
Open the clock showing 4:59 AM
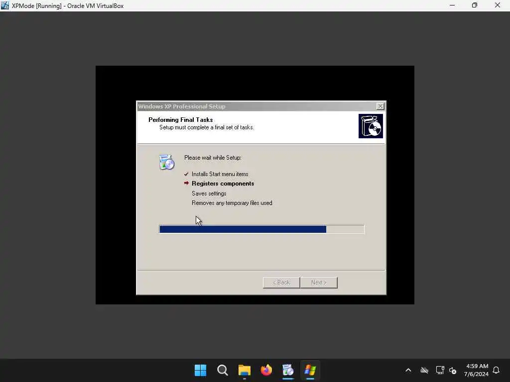pos(477,370)
